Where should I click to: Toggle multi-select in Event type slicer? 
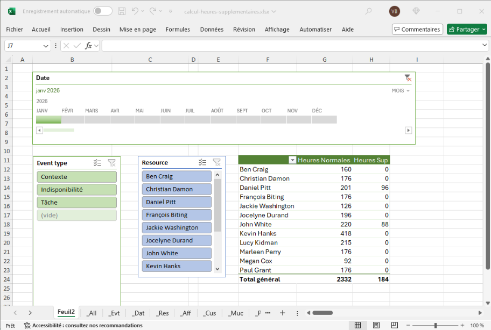pyautogui.click(x=97, y=163)
